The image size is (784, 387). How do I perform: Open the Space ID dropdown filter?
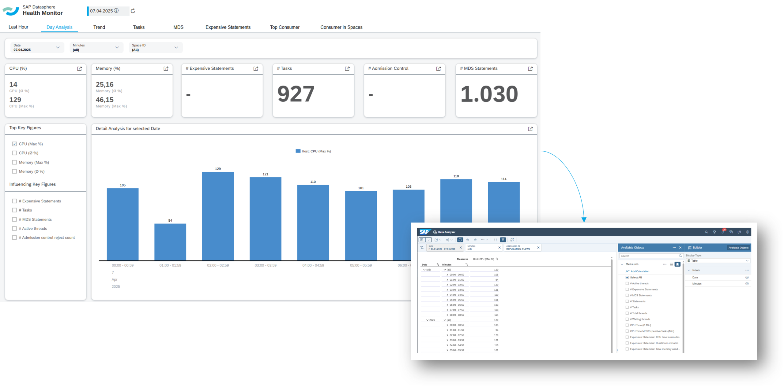(156, 47)
